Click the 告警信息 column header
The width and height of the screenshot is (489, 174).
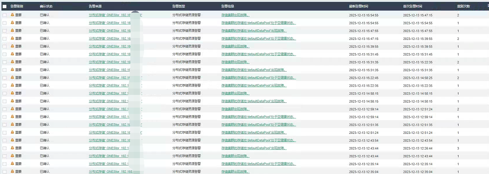(228, 6)
